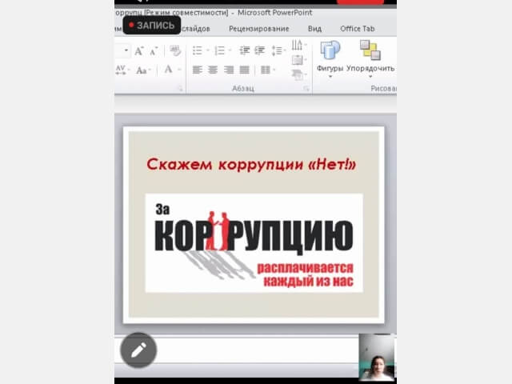The height and width of the screenshot is (384, 512).
Task: Expand the font color dropdown arrow
Action: [179, 70]
